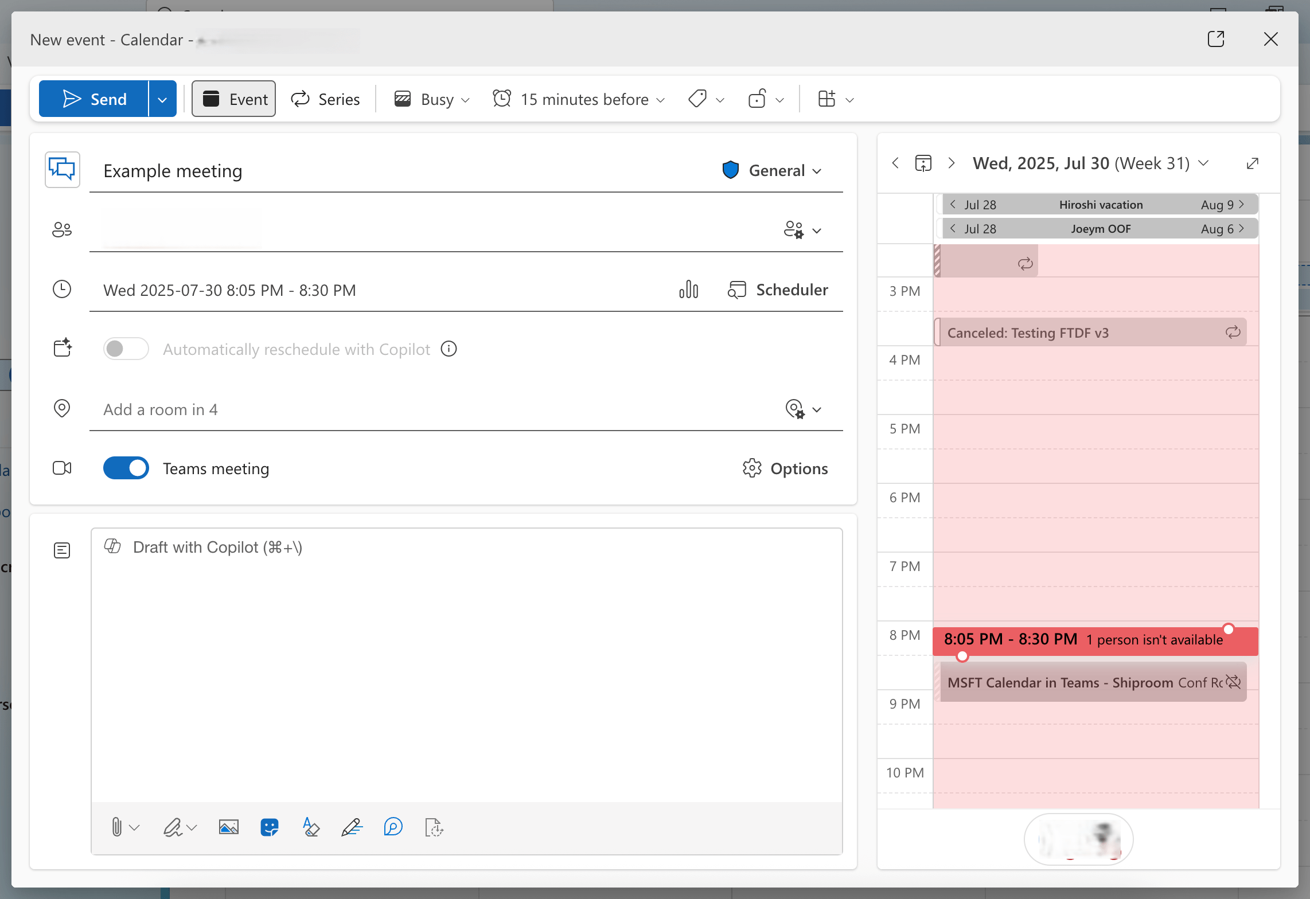Expand the calendar panel with the diagonal arrow
The image size is (1310, 899).
1252,163
